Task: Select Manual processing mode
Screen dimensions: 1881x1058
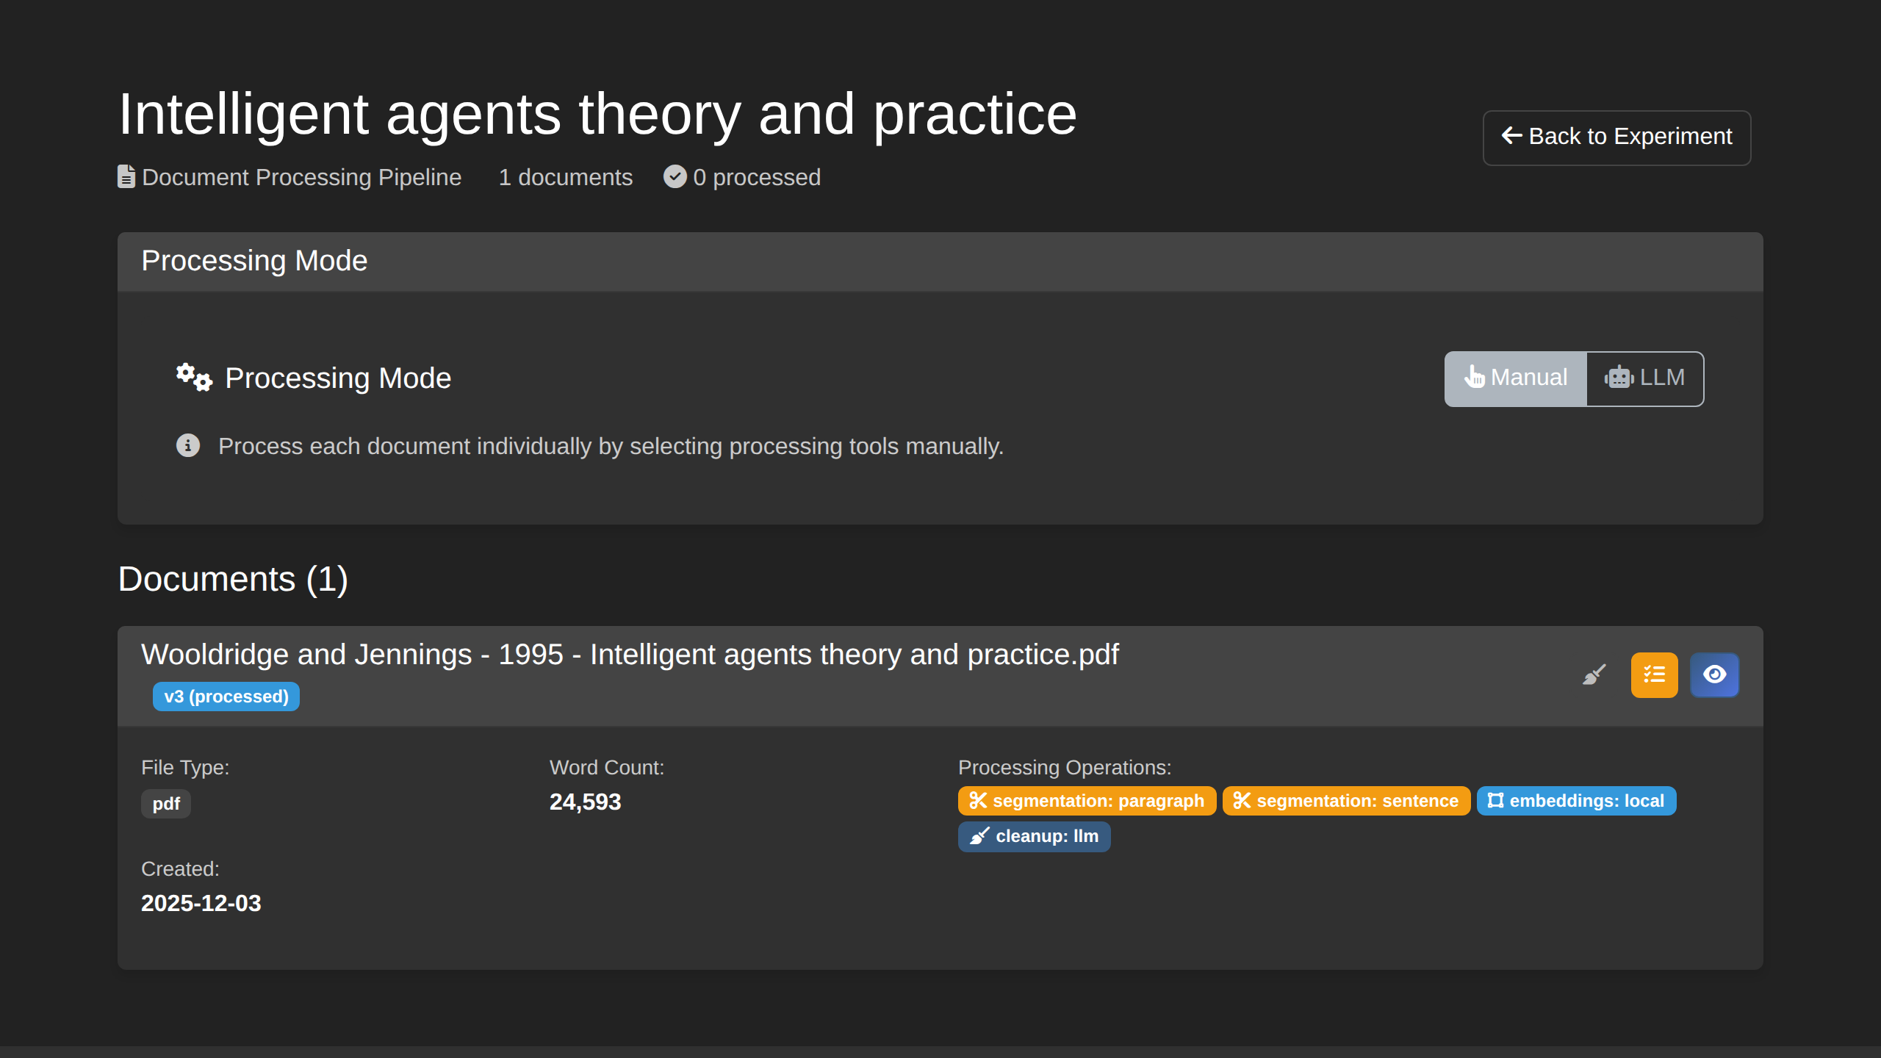Action: tap(1516, 378)
